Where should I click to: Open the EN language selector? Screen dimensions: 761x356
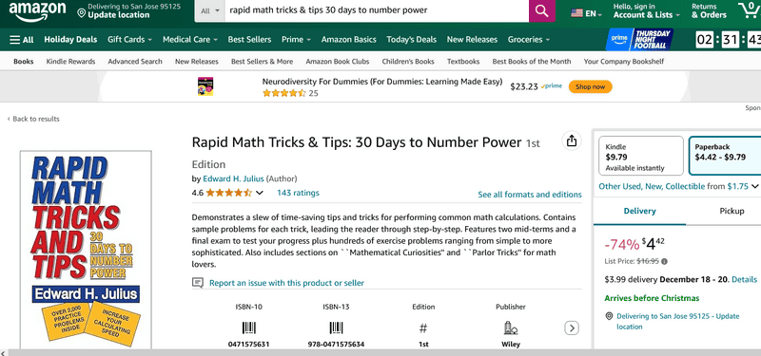tap(586, 13)
